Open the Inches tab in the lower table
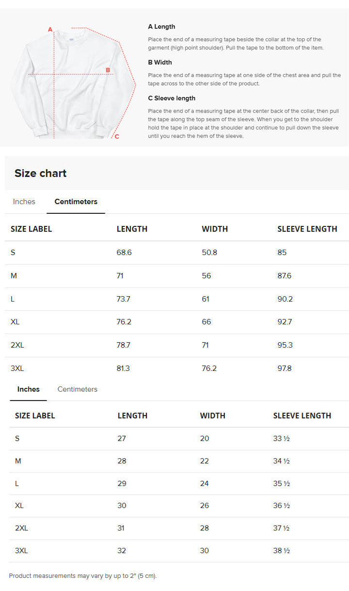This screenshot has width=349, height=591. [28, 389]
